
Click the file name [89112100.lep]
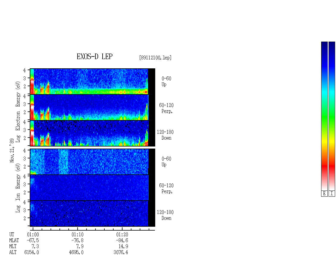(x=155, y=58)
